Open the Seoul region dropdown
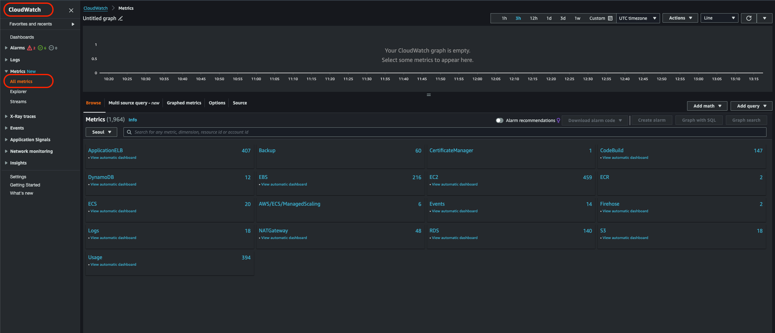 tap(101, 132)
